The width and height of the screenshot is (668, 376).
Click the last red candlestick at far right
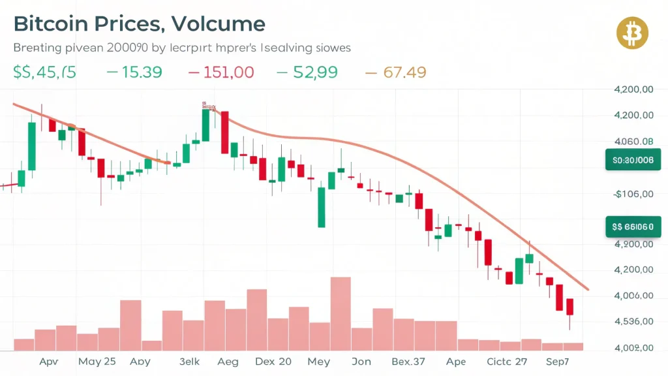[569, 307]
